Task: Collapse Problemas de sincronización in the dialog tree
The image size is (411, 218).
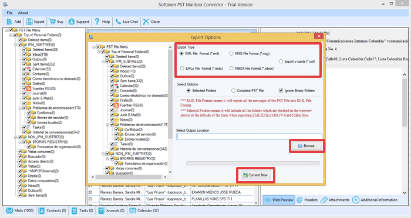Action: click(x=107, y=125)
